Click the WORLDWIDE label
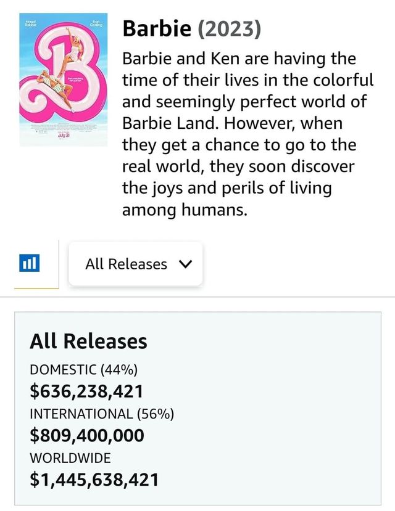The width and height of the screenshot is (395, 511). pyautogui.click(x=70, y=458)
